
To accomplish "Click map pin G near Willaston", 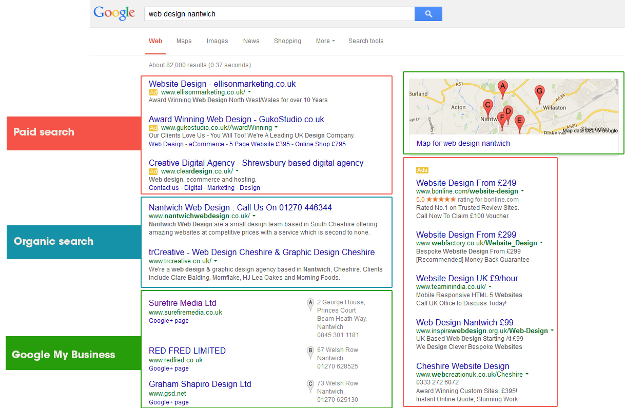I will coord(539,94).
